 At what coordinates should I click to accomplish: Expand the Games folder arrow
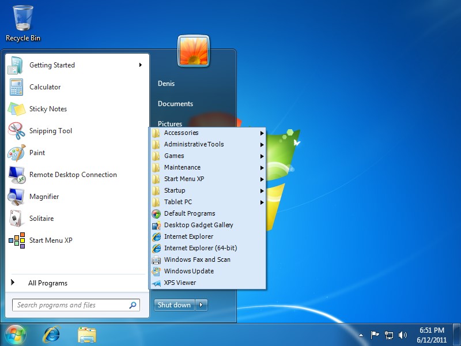[x=262, y=156]
